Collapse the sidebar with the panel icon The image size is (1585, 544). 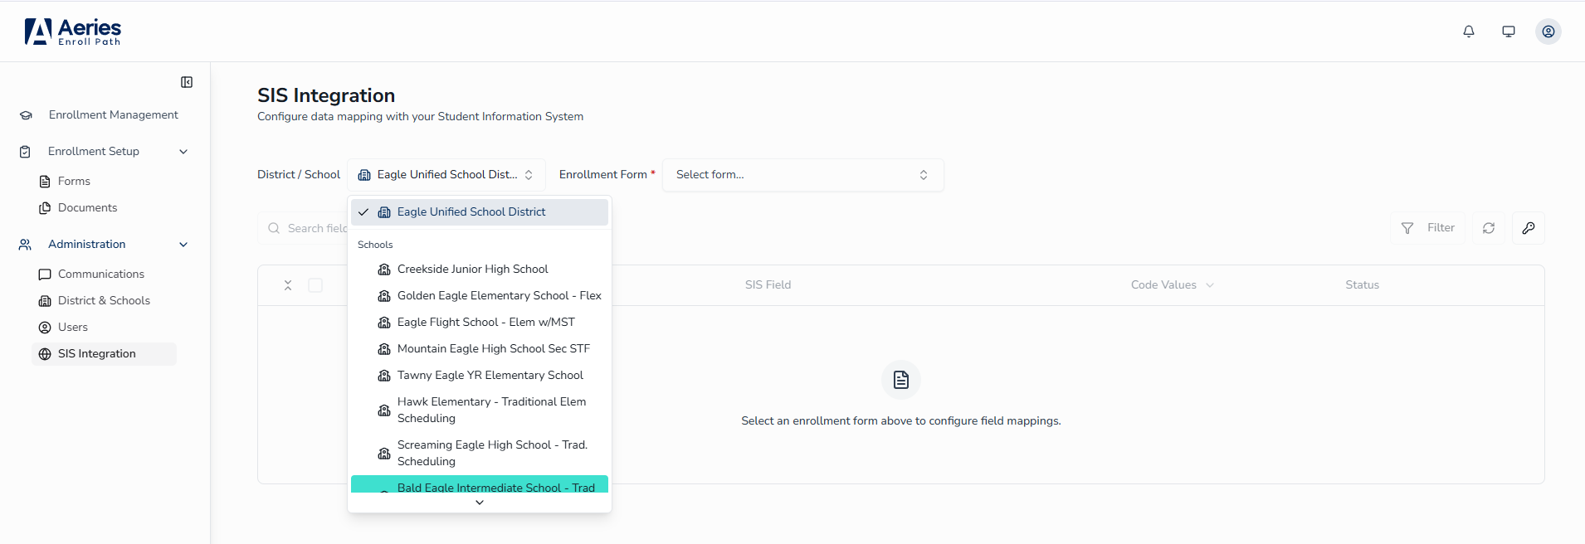[187, 82]
